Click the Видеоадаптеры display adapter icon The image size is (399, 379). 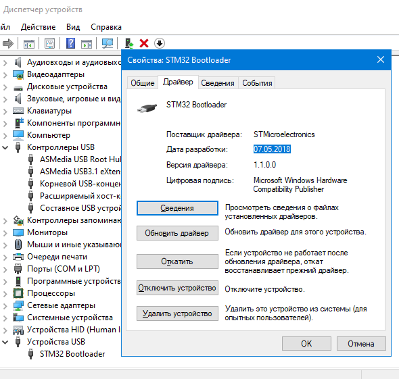[x=18, y=74]
